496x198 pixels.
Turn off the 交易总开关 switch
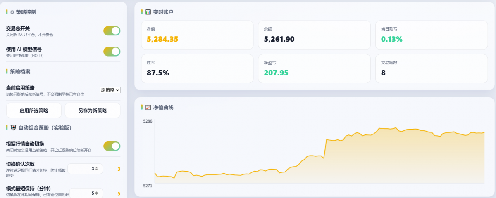112,31
